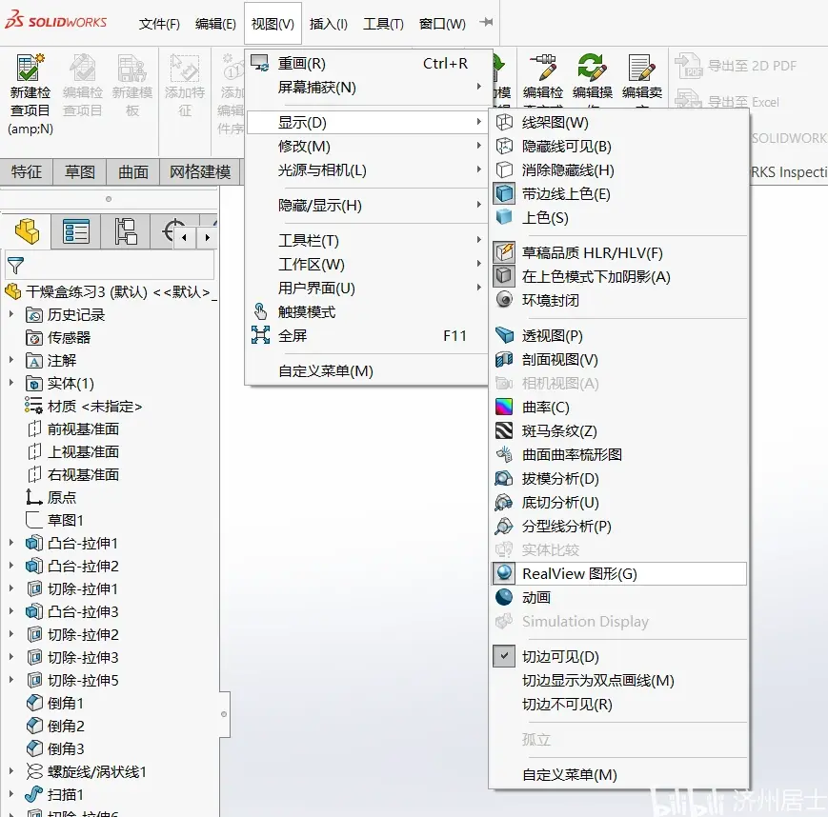Open 工作区(W) submenu
The height and width of the screenshot is (817, 828).
[x=367, y=265]
